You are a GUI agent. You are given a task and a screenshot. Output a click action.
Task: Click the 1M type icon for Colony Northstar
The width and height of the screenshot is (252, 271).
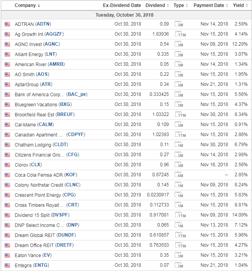(179, 184)
